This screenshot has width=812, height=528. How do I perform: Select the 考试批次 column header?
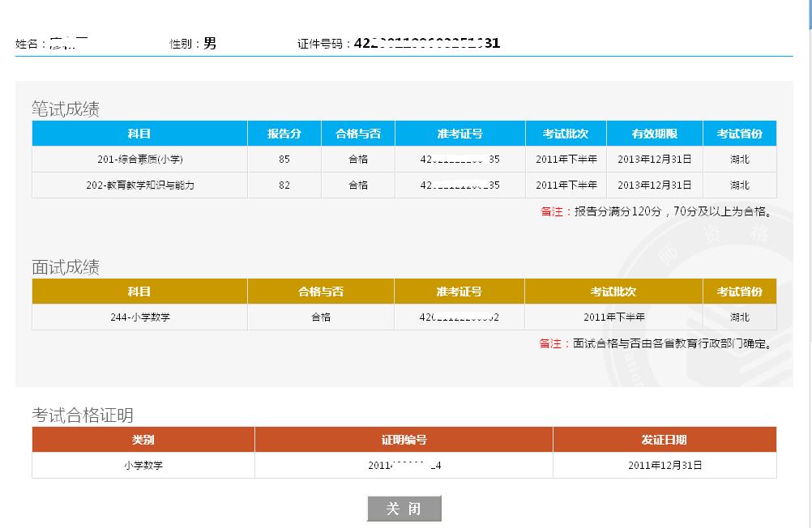tap(565, 133)
